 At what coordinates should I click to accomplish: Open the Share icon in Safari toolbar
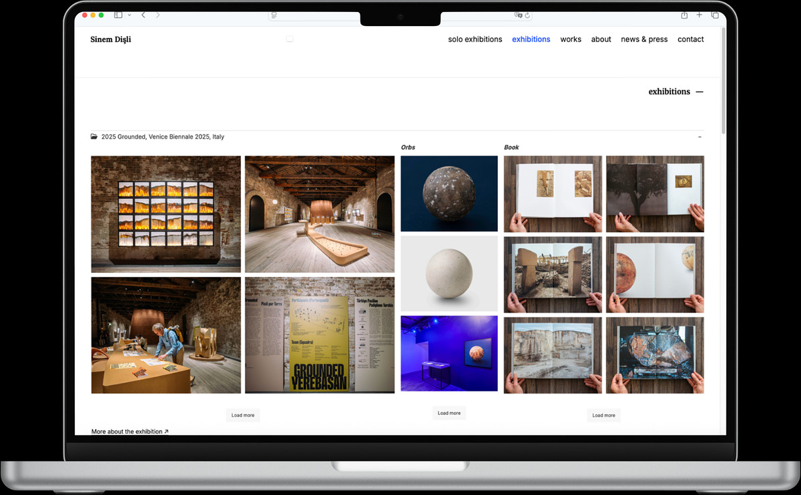[684, 15]
